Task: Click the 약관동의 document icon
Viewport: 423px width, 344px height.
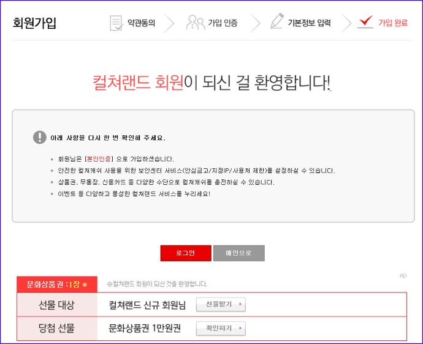Action: (116, 23)
